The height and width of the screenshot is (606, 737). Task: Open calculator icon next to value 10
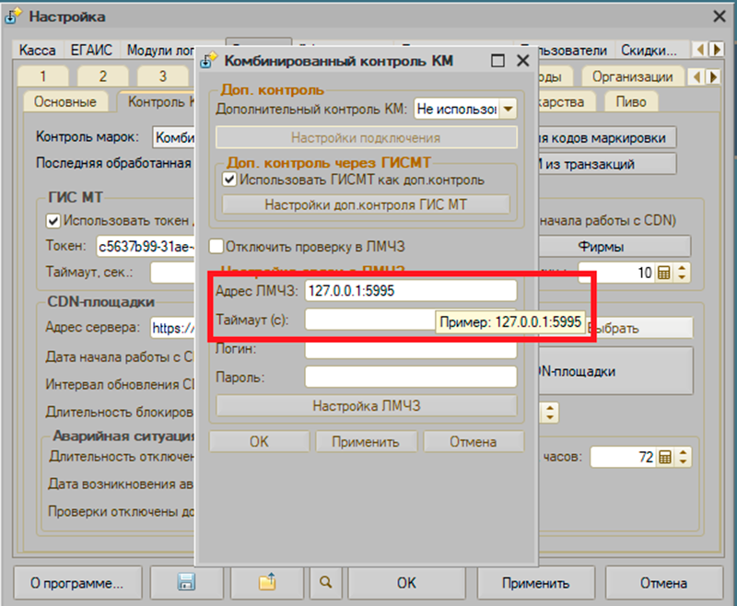coord(665,273)
